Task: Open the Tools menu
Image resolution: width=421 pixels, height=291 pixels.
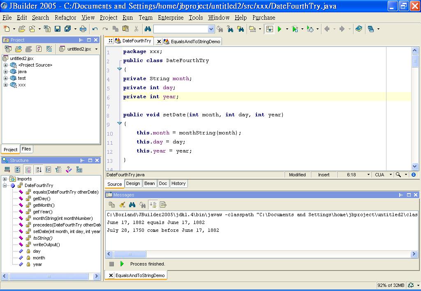Action: 196,18
